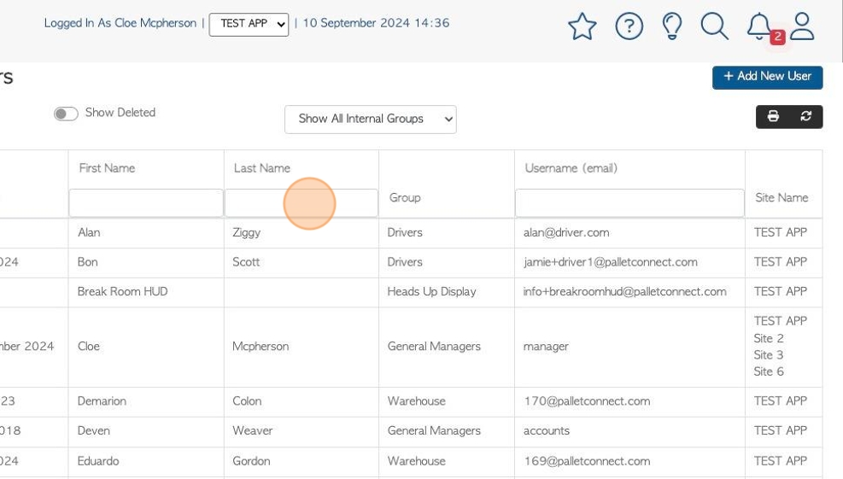Click Drivers group in Bon's row
This screenshot has width=843, height=479.
point(405,262)
